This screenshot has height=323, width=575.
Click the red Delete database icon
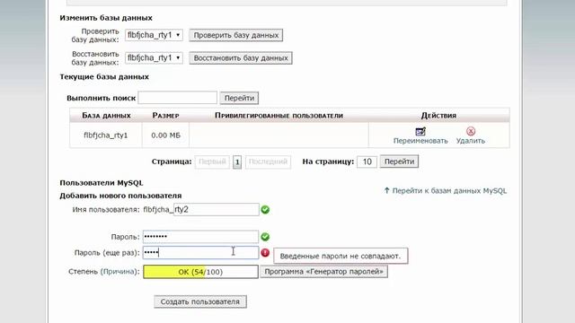coord(471,131)
